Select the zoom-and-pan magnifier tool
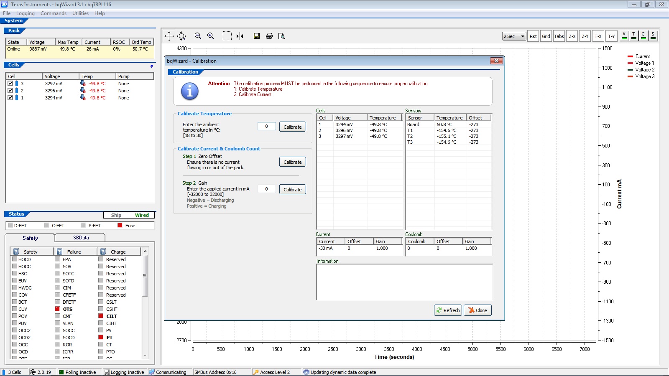Image resolution: width=669 pixels, height=376 pixels. (181, 36)
